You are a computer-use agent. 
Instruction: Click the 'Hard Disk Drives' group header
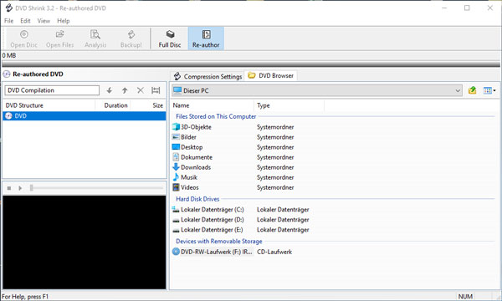pyautogui.click(x=197, y=199)
